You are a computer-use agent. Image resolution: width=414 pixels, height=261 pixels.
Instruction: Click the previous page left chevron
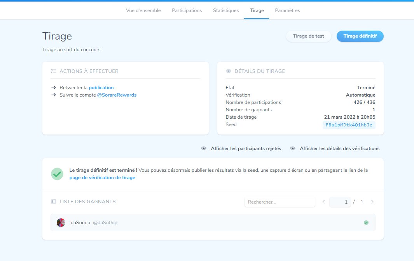(x=323, y=202)
